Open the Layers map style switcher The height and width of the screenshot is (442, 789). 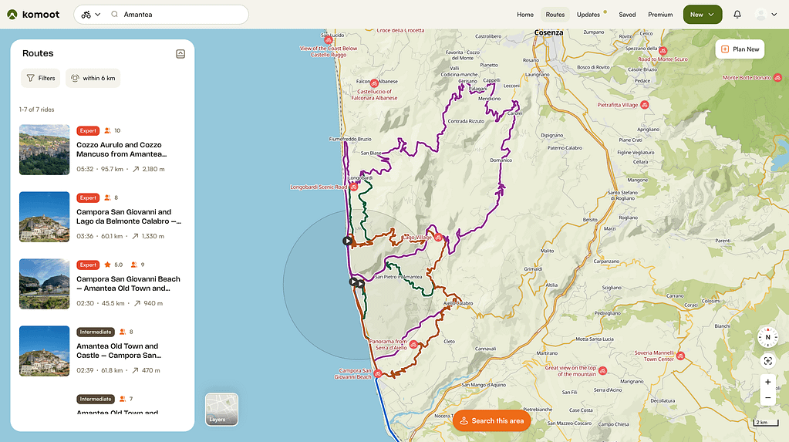click(221, 410)
